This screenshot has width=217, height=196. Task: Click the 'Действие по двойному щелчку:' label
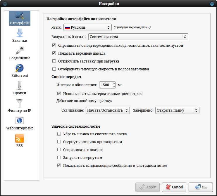(x=84, y=100)
